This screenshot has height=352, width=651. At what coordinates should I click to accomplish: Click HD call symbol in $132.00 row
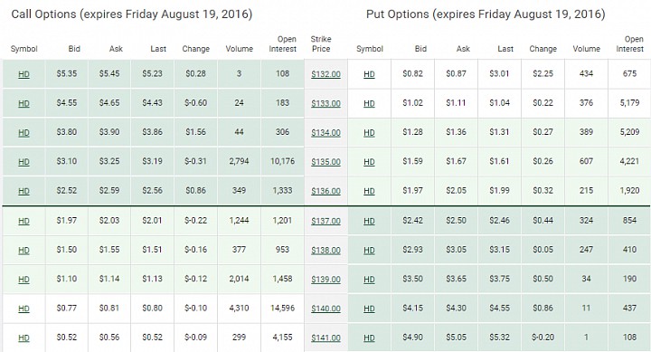[24, 74]
